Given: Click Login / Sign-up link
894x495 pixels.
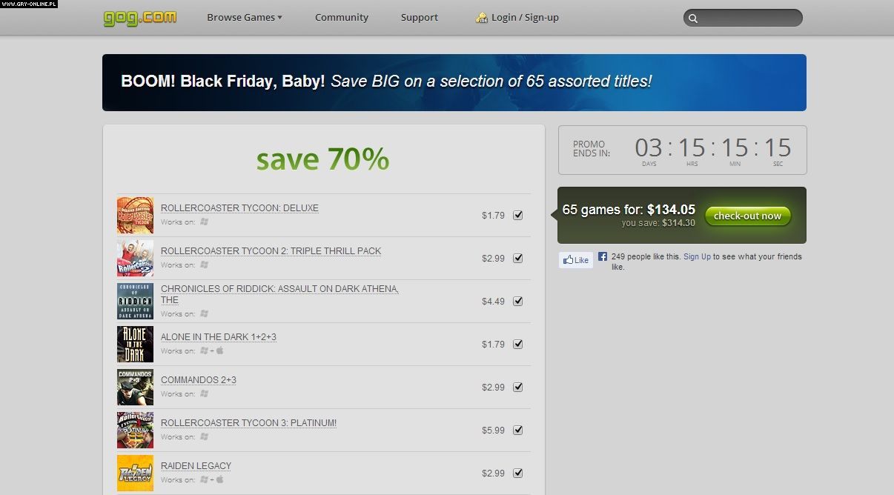Looking at the screenshot, I should point(525,18).
